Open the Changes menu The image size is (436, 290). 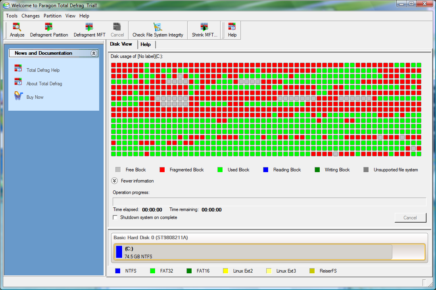[x=31, y=16]
